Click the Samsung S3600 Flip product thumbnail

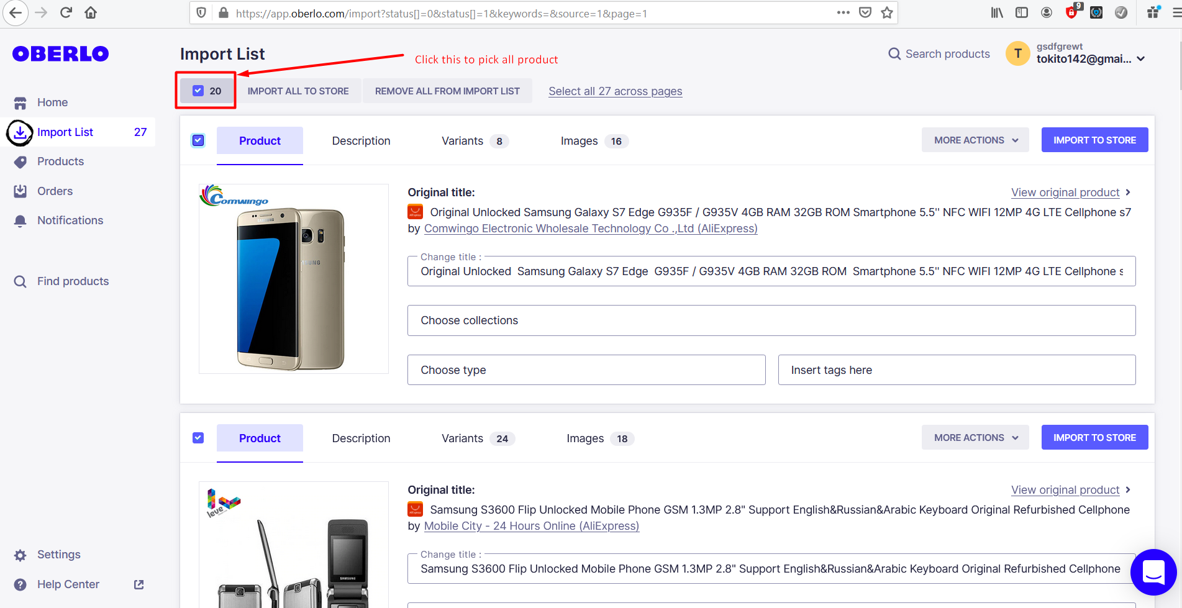tap(294, 545)
